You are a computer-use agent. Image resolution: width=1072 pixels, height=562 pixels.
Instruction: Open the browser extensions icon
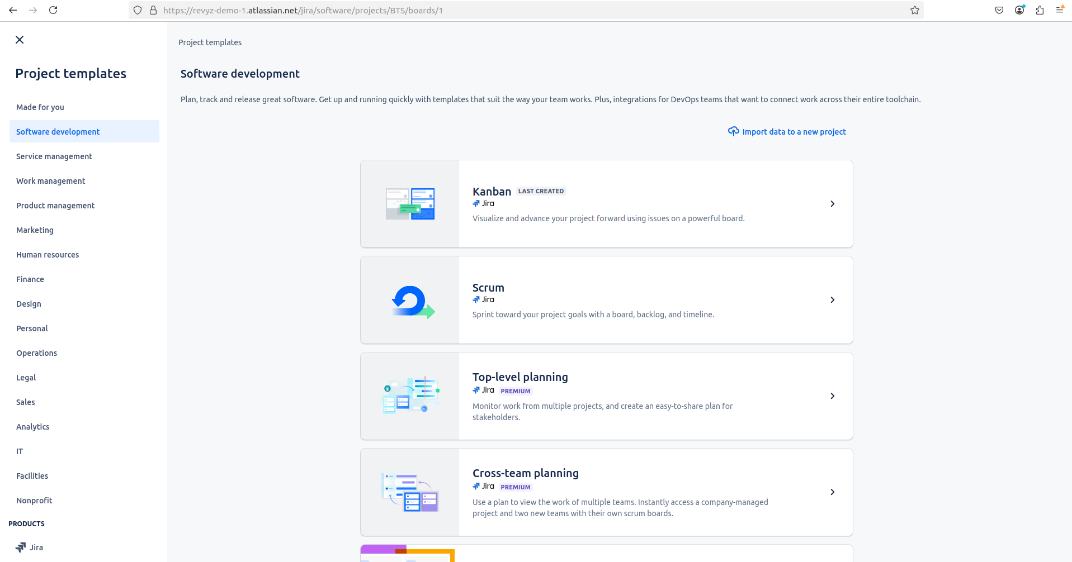pos(1040,10)
